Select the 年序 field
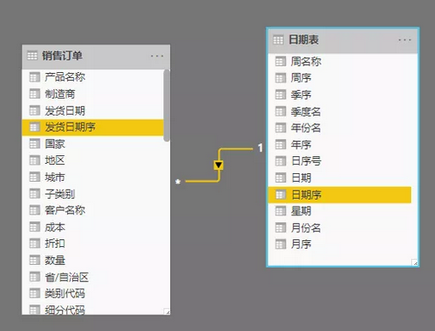Image resolution: width=435 pixels, height=331 pixels. click(340, 145)
